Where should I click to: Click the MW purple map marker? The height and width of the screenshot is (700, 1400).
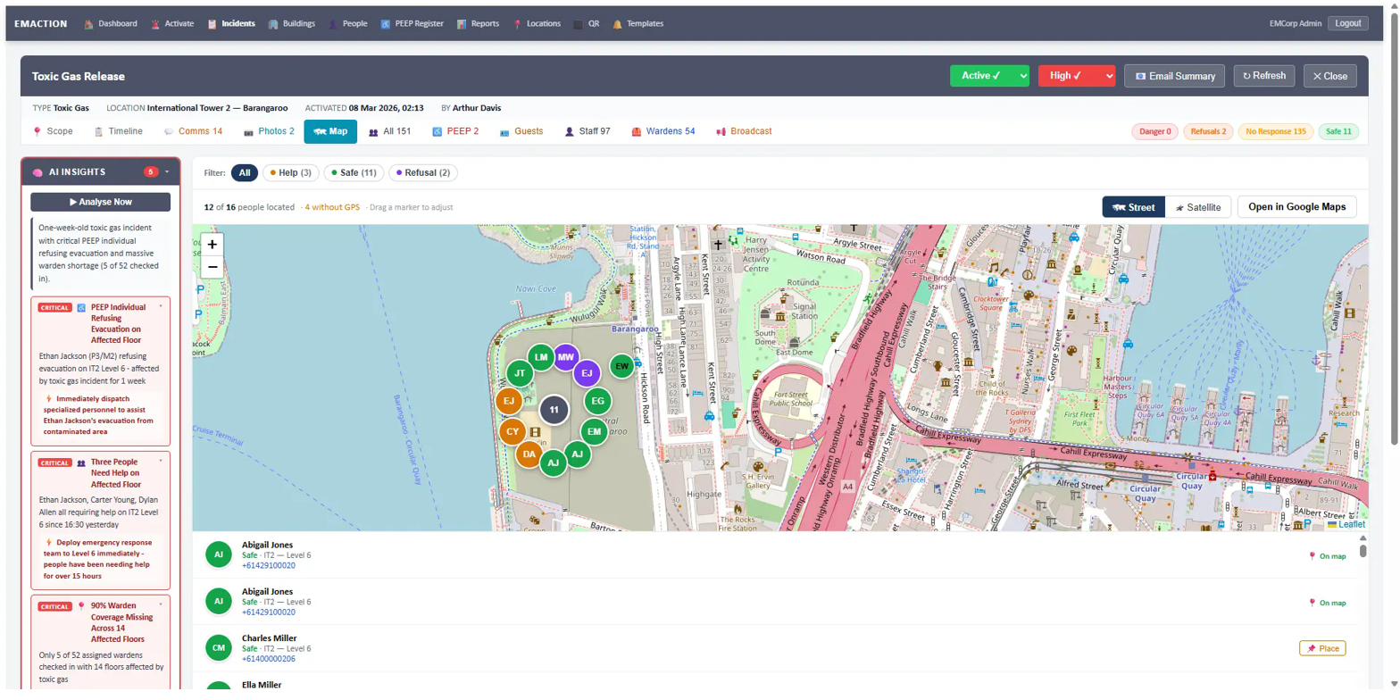tap(565, 357)
